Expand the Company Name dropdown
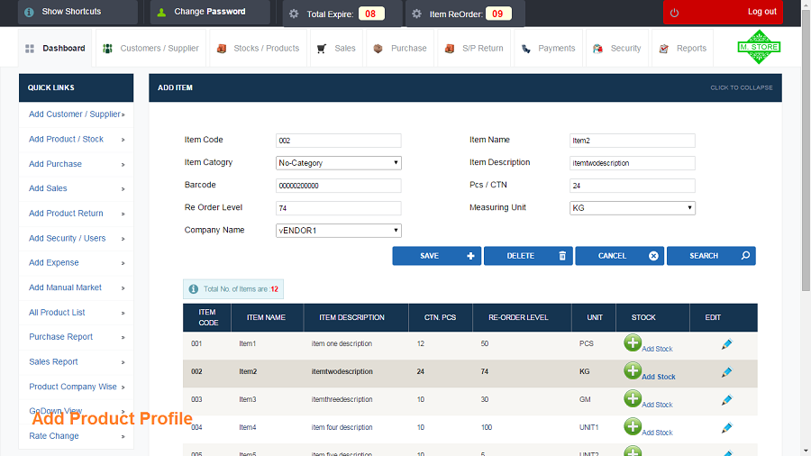 point(338,231)
